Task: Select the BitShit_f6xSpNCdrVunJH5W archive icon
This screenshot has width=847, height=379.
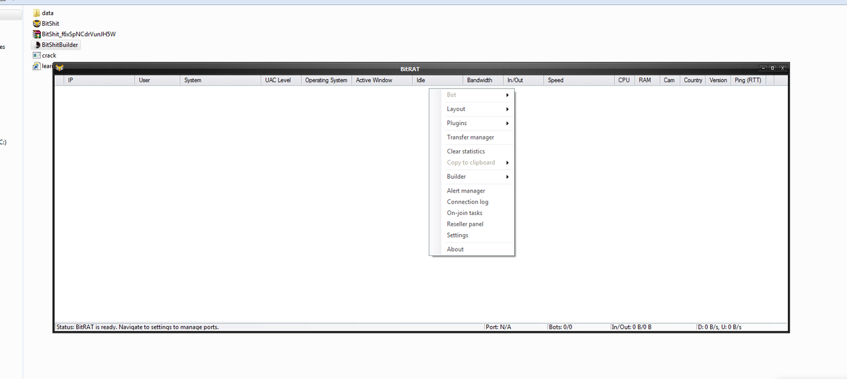Action: point(36,34)
